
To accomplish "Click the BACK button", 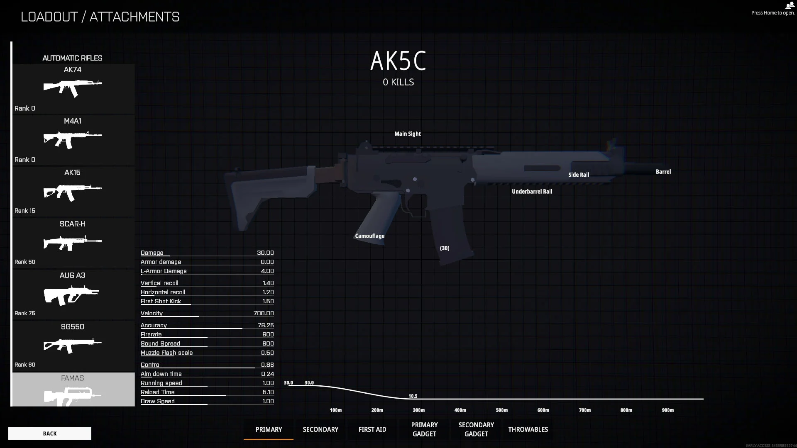I will click(50, 433).
